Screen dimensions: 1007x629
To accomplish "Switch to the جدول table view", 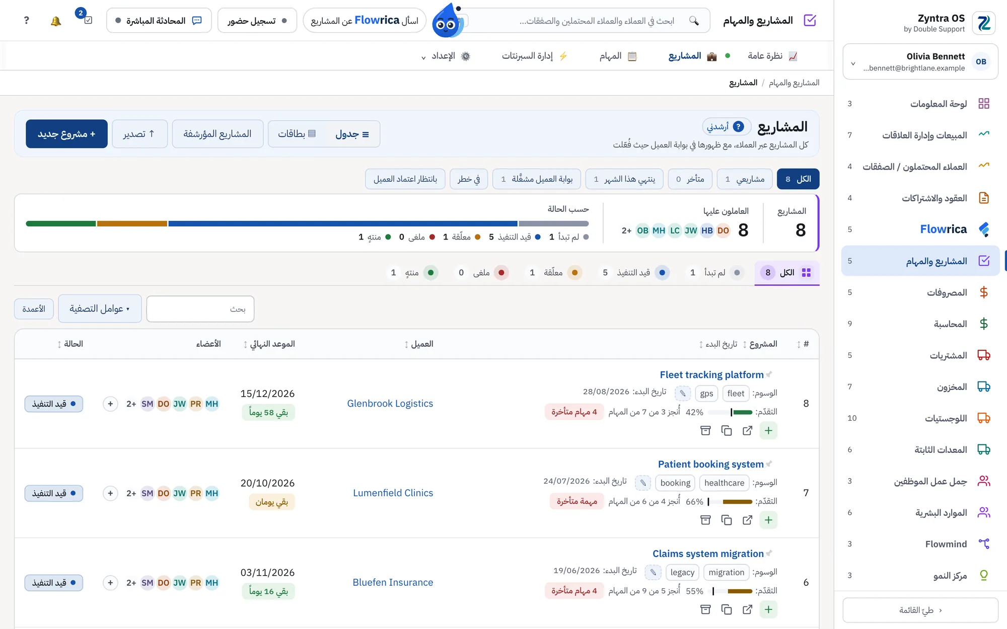I will pyautogui.click(x=352, y=134).
